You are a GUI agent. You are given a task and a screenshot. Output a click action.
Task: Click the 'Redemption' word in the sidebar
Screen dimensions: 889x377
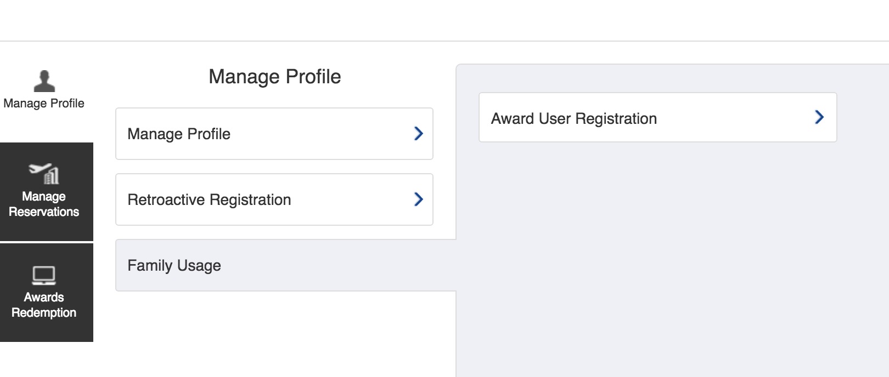44,313
